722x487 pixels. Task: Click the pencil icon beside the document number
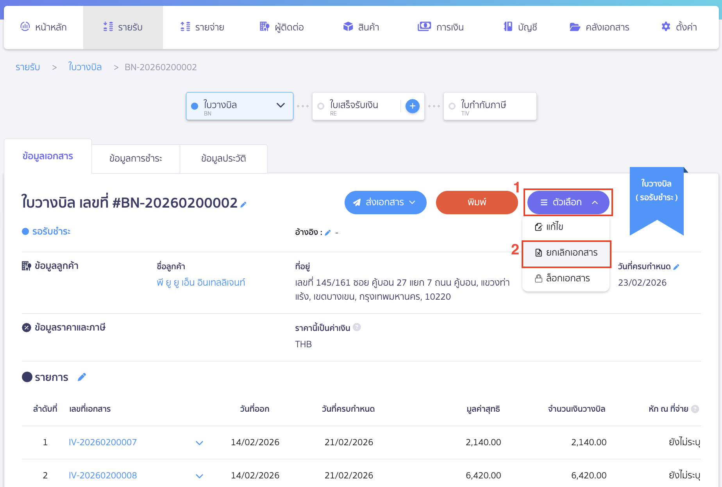tap(243, 204)
